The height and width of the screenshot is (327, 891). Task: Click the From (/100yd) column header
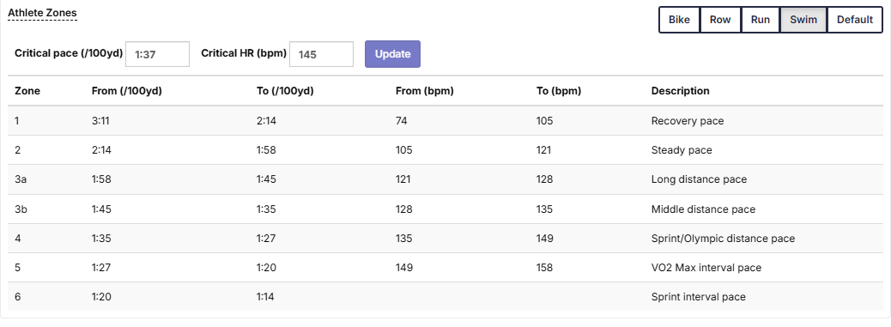pyautogui.click(x=127, y=91)
